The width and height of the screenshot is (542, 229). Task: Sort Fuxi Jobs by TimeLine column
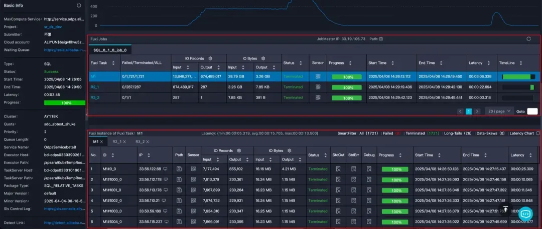(x=521, y=63)
